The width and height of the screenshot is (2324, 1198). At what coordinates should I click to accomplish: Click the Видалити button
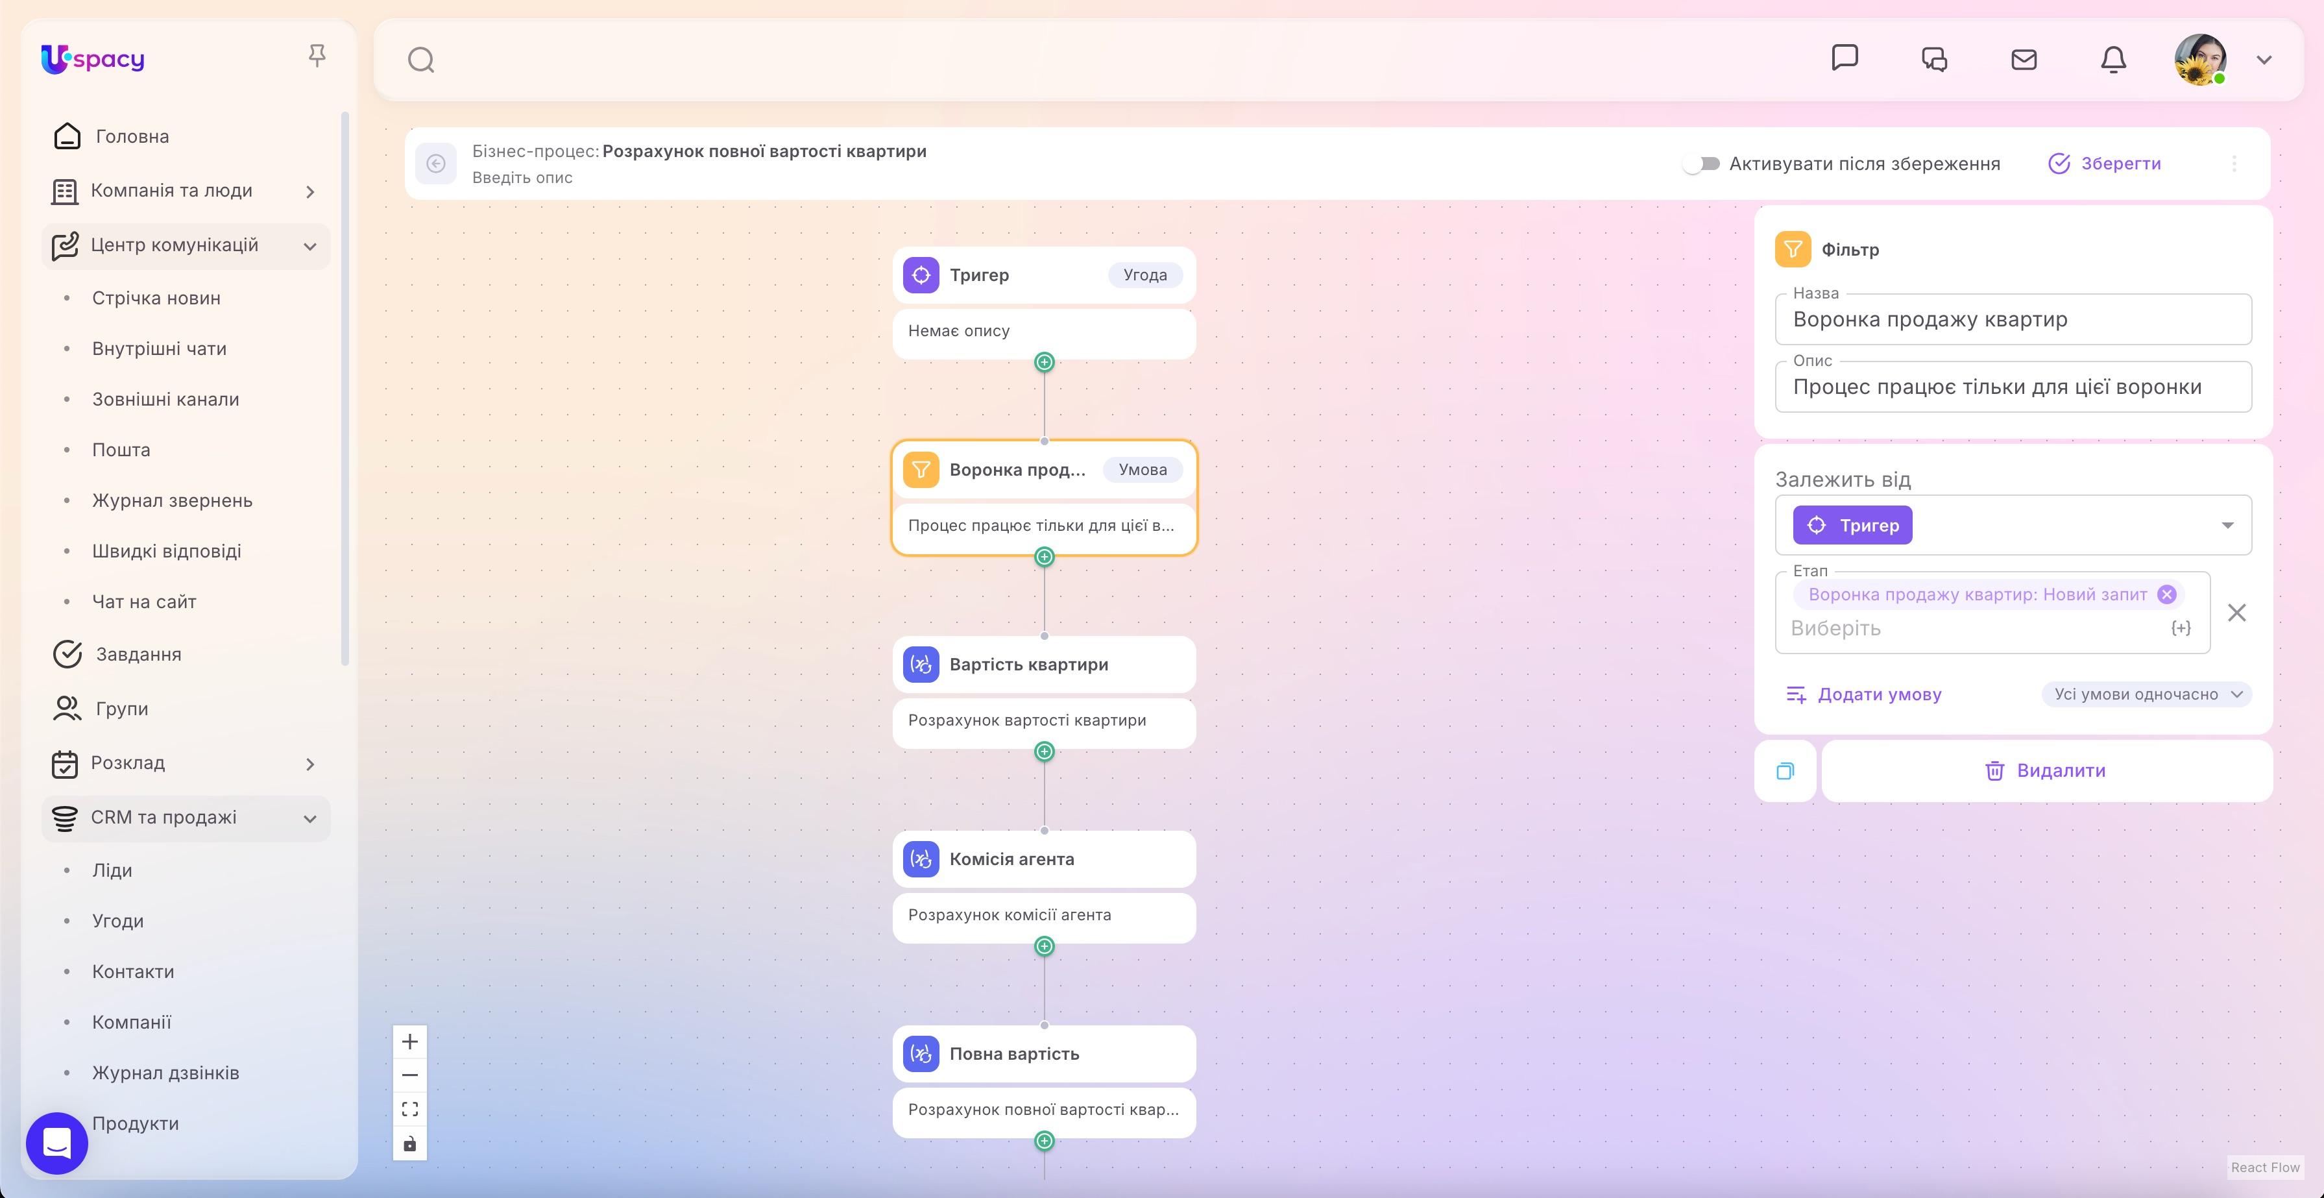pos(2046,772)
